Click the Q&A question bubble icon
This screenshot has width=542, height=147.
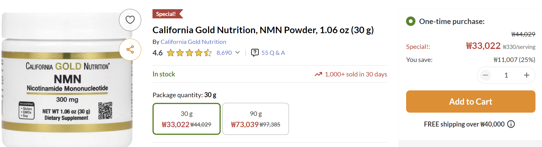coord(255,53)
